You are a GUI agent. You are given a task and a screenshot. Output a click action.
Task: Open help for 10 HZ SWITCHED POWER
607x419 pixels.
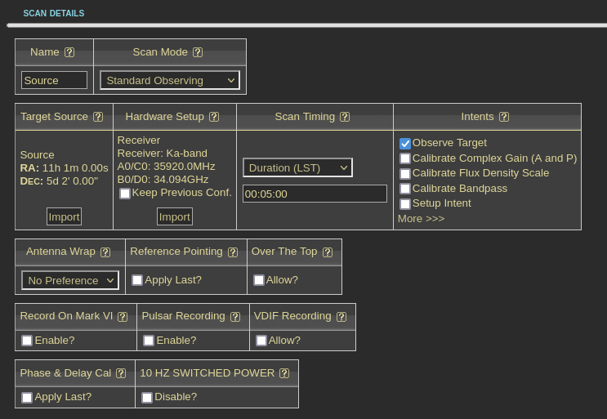tap(284, 373)
